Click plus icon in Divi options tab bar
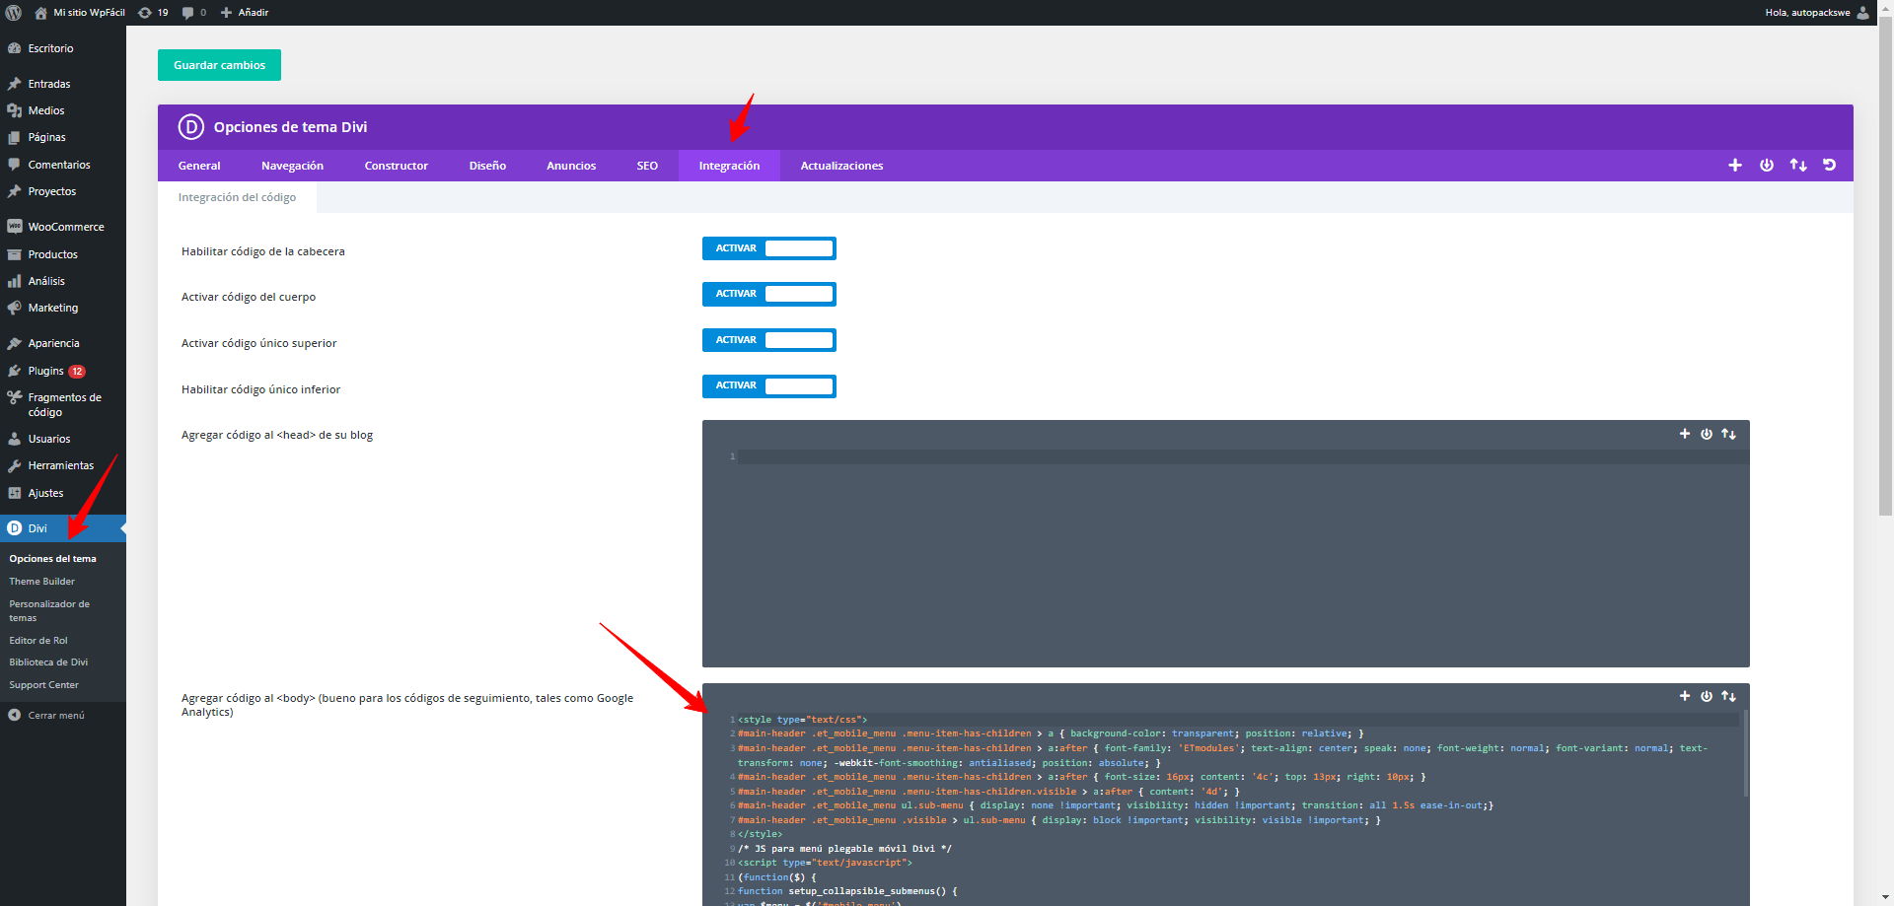Screen dimensions: 1894x906 [1735, 166]
